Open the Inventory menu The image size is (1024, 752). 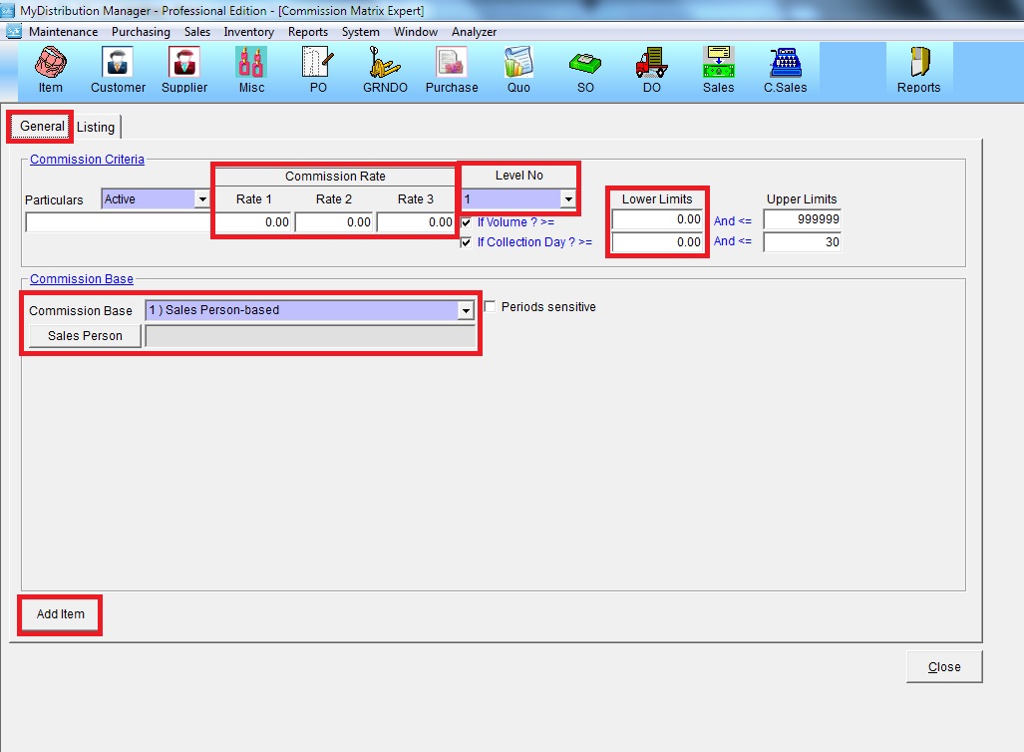click(248, 32)
